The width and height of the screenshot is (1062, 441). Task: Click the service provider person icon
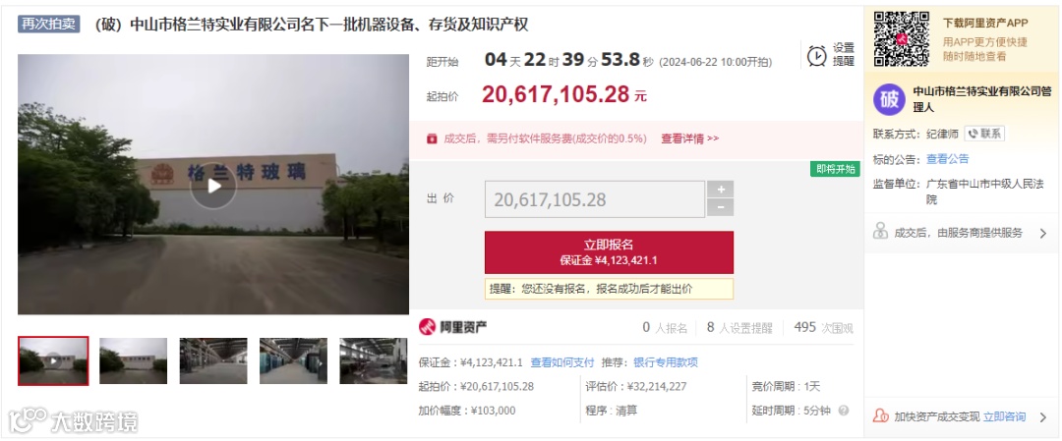880,232
